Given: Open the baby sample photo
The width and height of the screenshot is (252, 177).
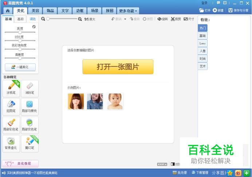Looking at the screenshot, I should pos(115,101).
